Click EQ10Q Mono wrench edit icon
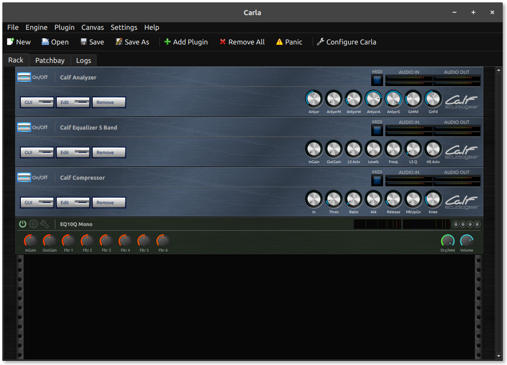The height and width of the screenshot is (365, 507). click(44, 224)
